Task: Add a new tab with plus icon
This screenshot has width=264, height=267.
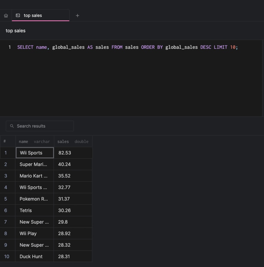Action: point(77,16)
